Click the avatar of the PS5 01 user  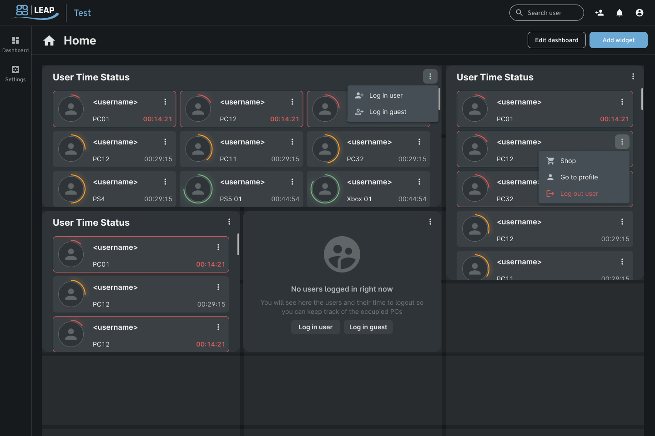pos(198,189)
